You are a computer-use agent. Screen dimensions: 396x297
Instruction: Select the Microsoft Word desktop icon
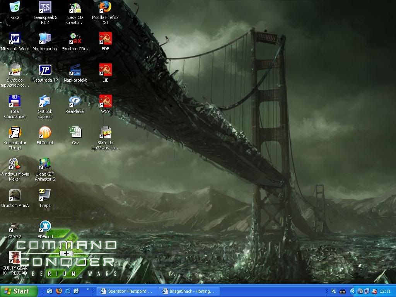click(15, 39)
